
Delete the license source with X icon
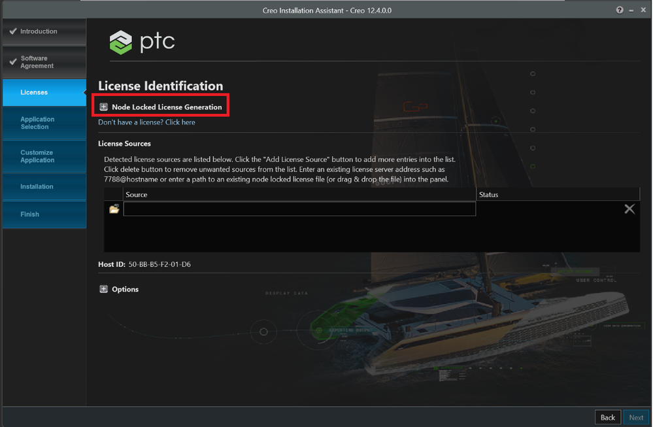629,209
